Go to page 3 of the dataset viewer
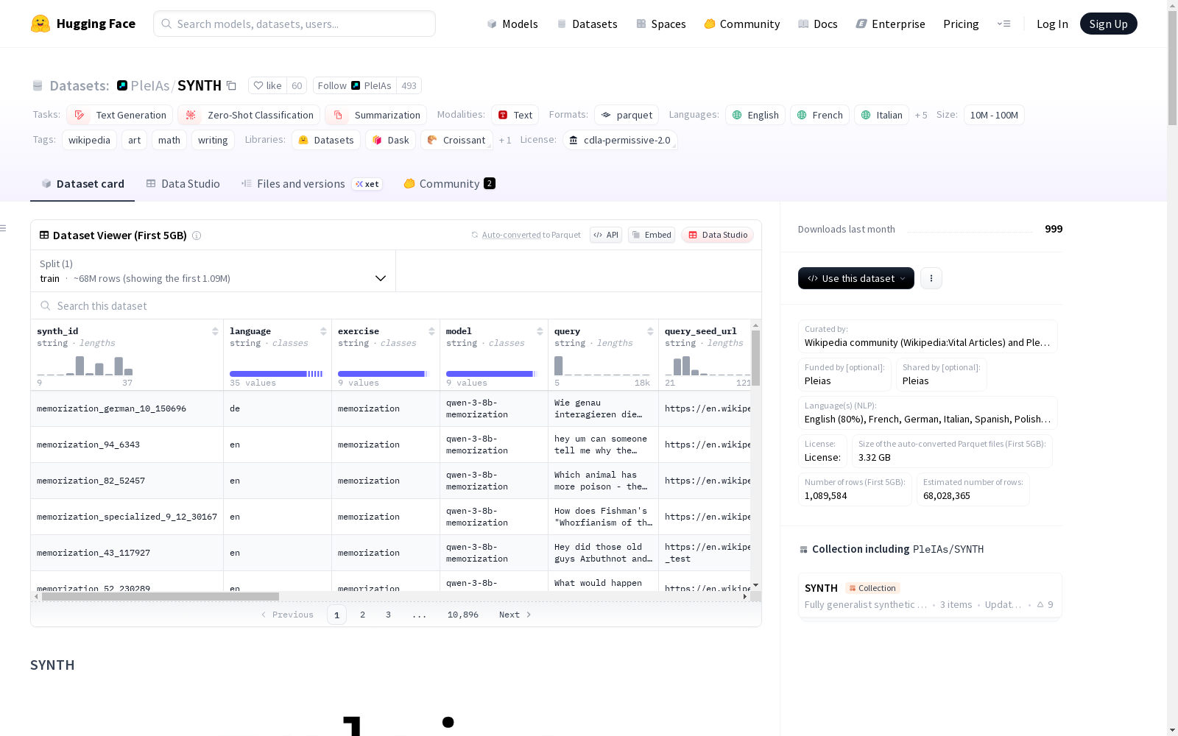 click(388, 615)
